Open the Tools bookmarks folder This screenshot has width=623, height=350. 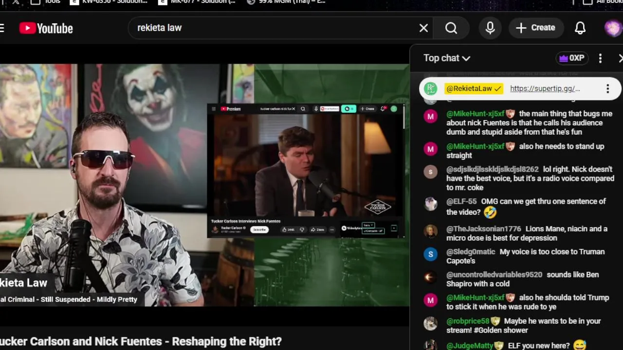46,2
